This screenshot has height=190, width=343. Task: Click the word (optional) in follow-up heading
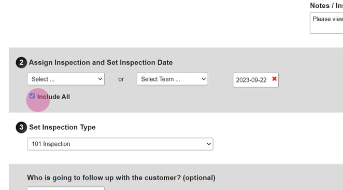click(199, 178)
